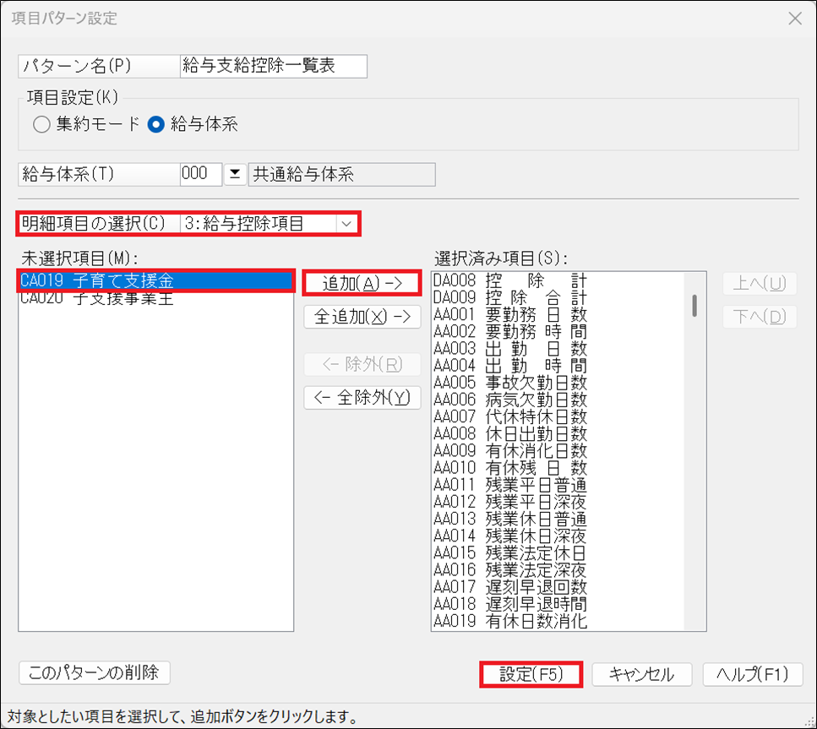Click the キャンセル button
817x729 pixels.
[x=642, y=674]
